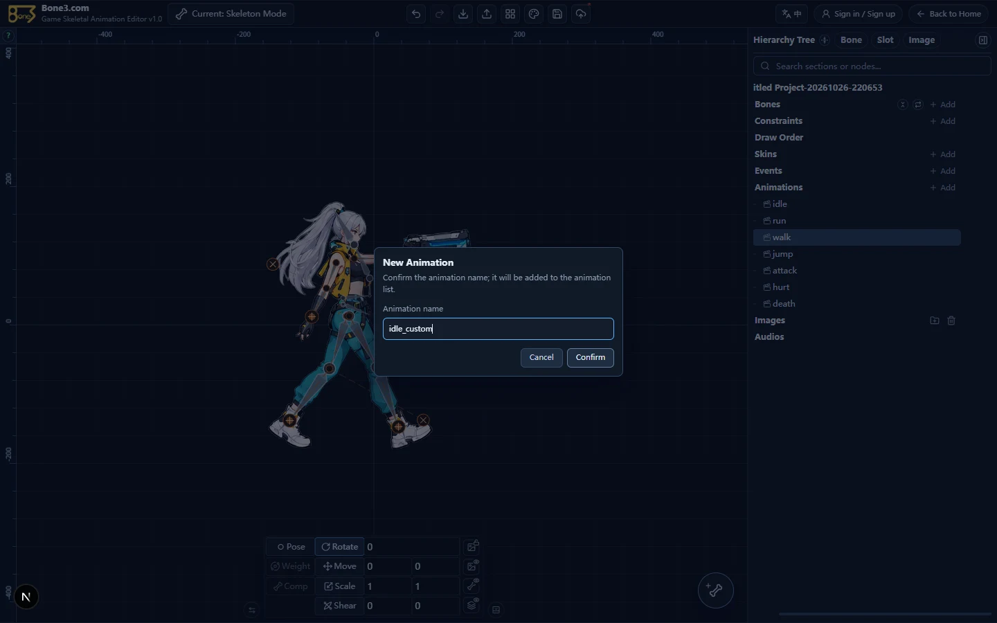The height and width of the screenshot is (623, 997).
Task: Open the grid layout toolbar icon
Action: (x=510, y=14)
